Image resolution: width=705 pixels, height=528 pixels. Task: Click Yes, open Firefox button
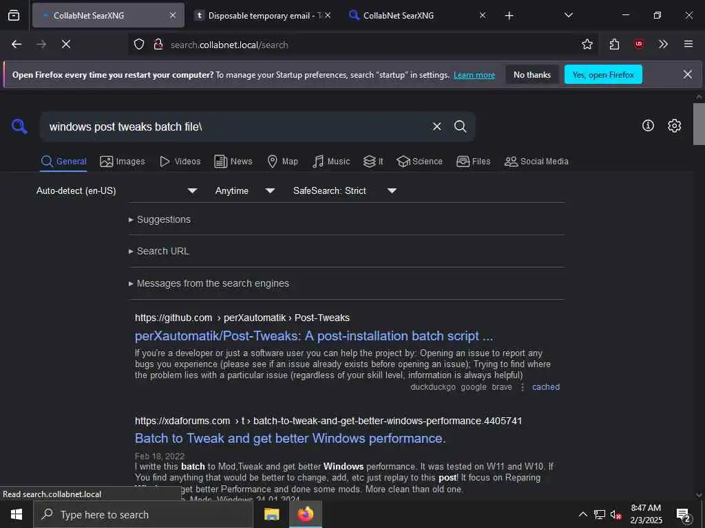coord(603,75)
